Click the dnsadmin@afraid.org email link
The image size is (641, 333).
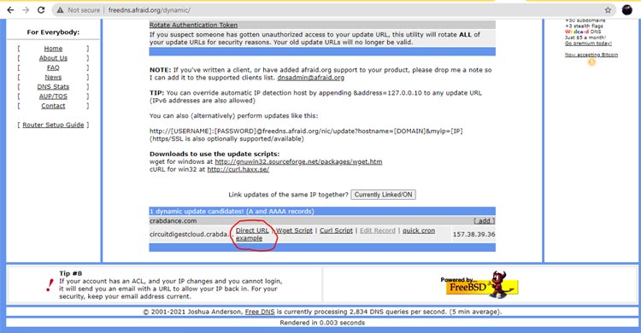[311, 77]
